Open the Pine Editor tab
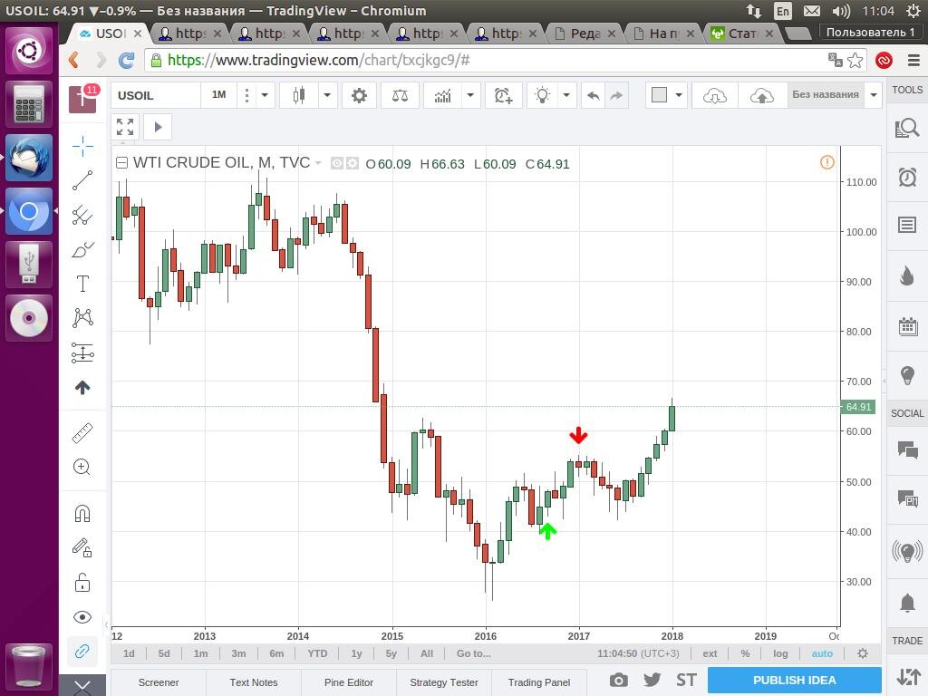The image size is (928, 696). coord(349,682)
